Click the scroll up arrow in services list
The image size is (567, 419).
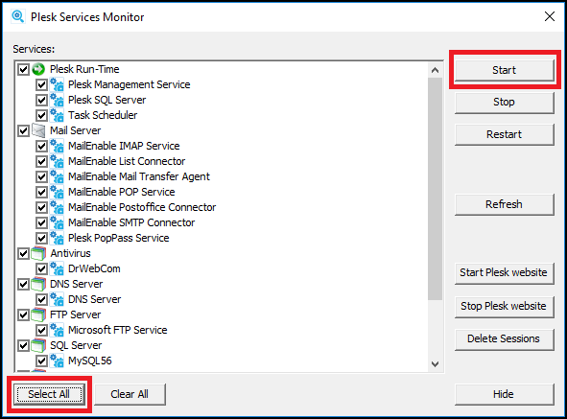[435, 70]
